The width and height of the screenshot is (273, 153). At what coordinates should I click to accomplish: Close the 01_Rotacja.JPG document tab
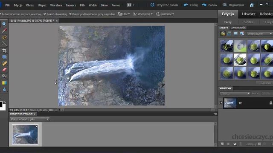pyautogui.click(x=57, y=21)
